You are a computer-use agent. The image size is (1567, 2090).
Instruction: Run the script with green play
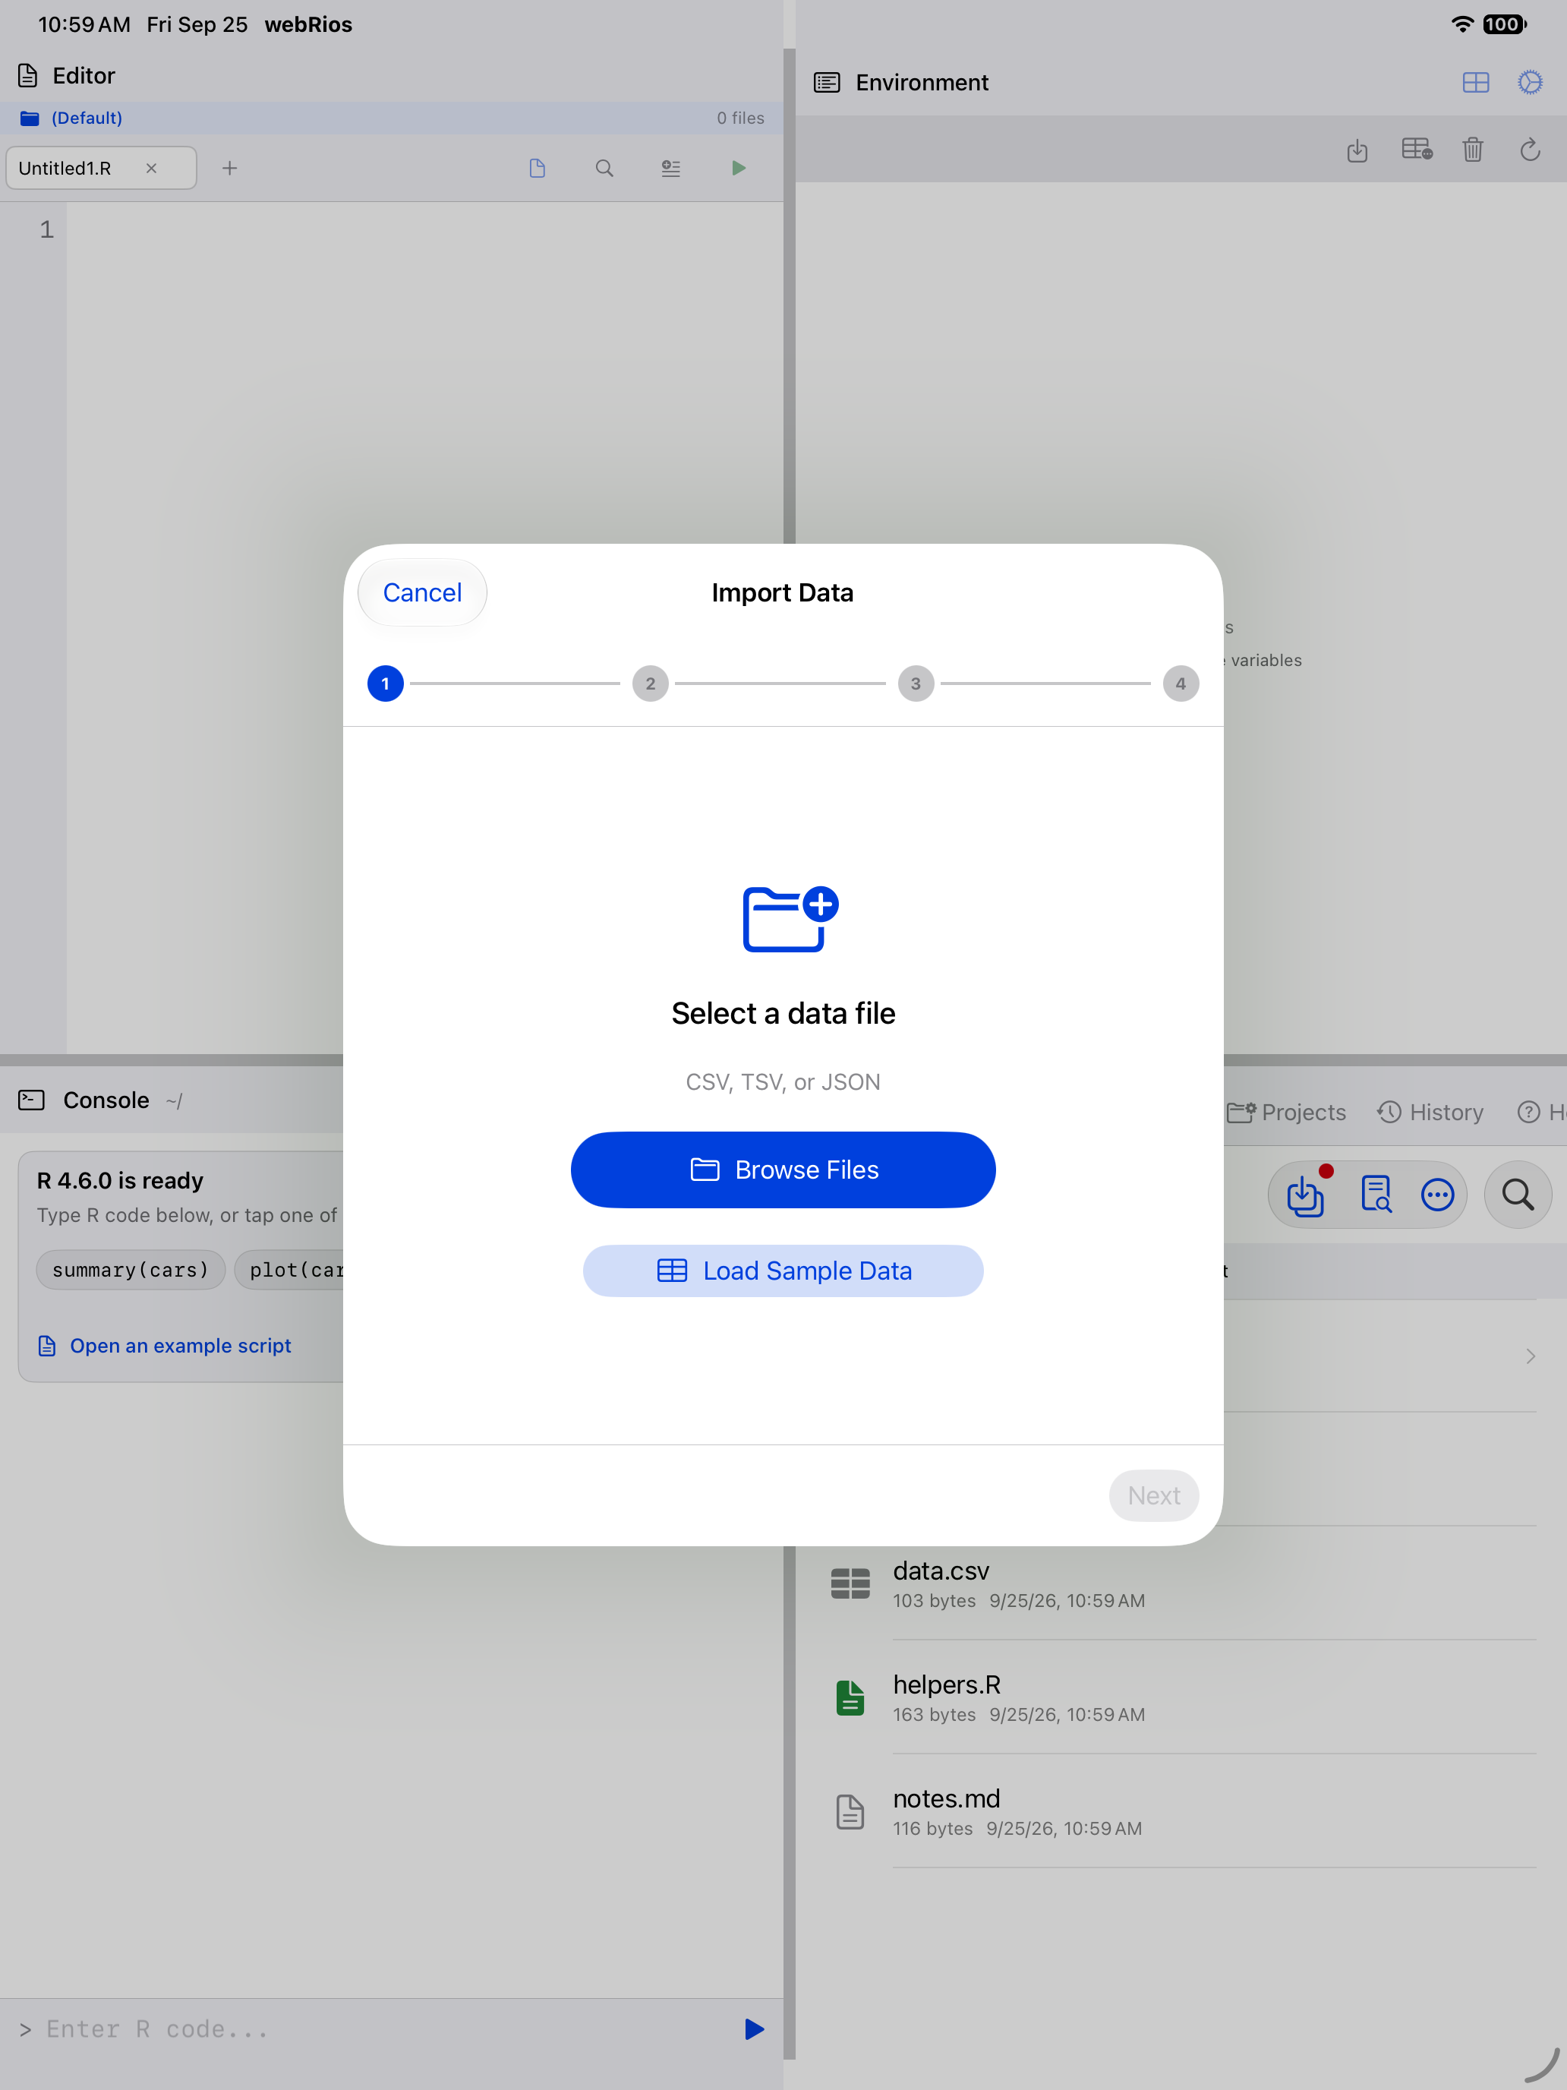[x=739, y=168]
